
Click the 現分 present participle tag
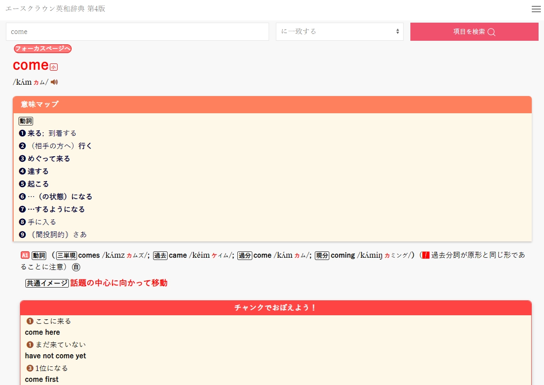(322, 255)
